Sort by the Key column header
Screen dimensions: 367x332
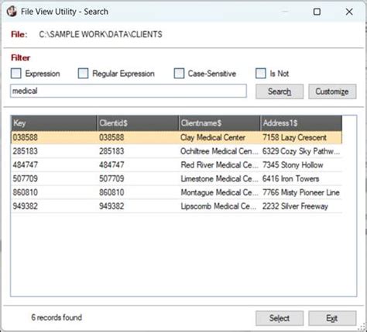[54, 123]
